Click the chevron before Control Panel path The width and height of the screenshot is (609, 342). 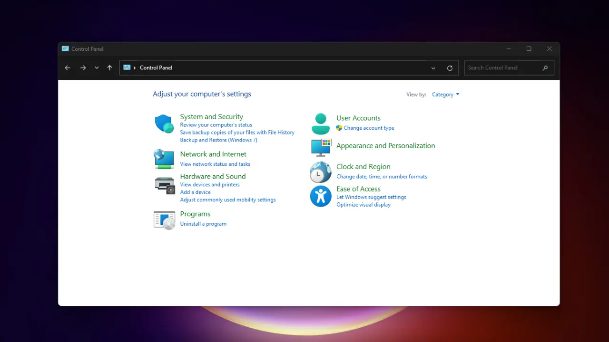click(135, 68)
